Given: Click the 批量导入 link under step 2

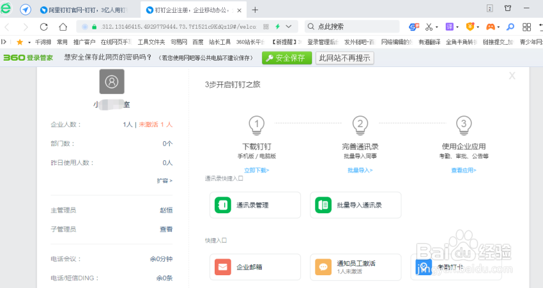Looking at the screenshot, I should click(x=360, y=170).
